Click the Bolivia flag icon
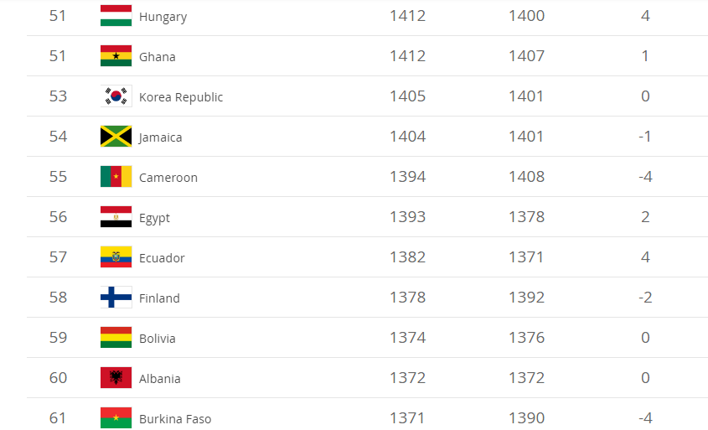Screen dimensions: 708x430 (116, 338)
